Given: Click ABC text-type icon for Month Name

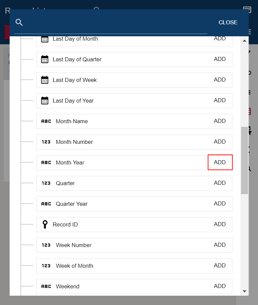Looking at the screenshot, I should click(x=46, y=122).
